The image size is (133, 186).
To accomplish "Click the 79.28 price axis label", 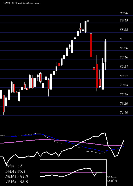I will click(124, 85).
